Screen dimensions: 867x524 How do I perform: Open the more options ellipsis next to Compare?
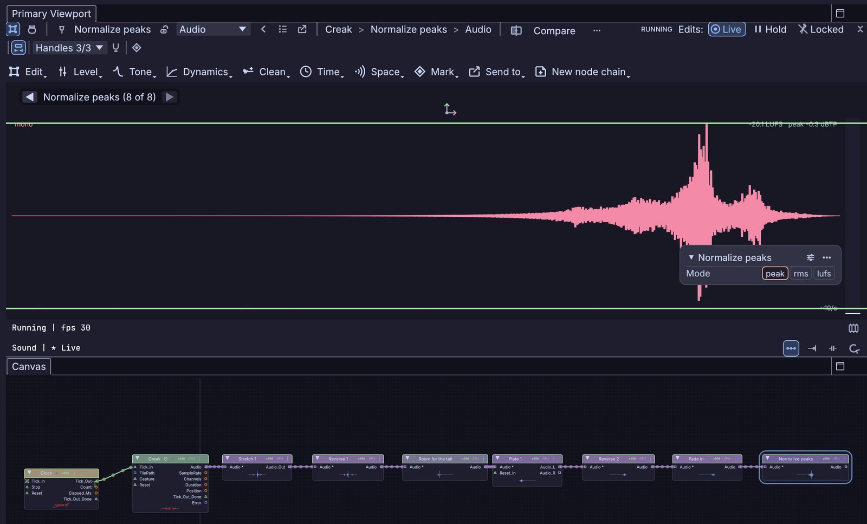[x=597, y=30]
